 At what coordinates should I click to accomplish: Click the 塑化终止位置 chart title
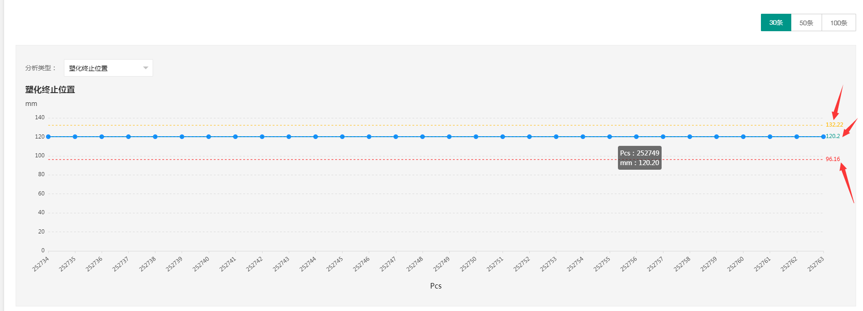pos(50,90)
